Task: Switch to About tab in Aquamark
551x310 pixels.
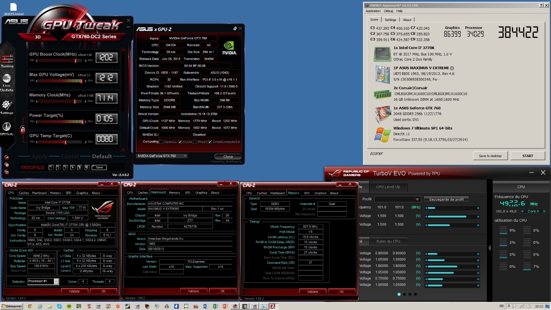Action: point(407,20)
